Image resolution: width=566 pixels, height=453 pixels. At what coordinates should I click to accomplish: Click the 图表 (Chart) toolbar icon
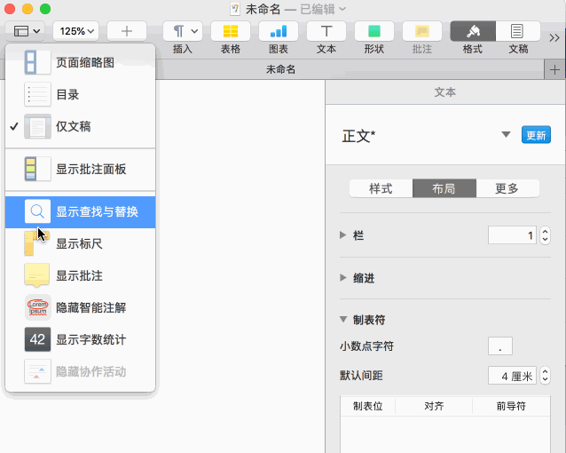pos(278,31)
